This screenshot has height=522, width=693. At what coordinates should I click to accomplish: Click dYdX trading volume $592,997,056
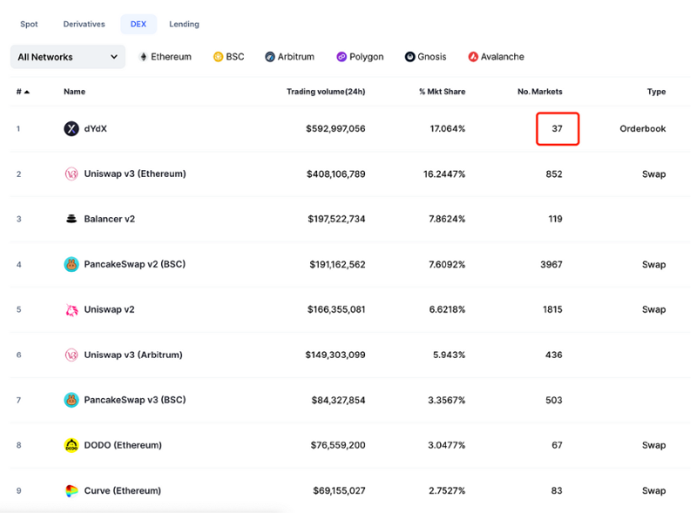pos(336,129)
